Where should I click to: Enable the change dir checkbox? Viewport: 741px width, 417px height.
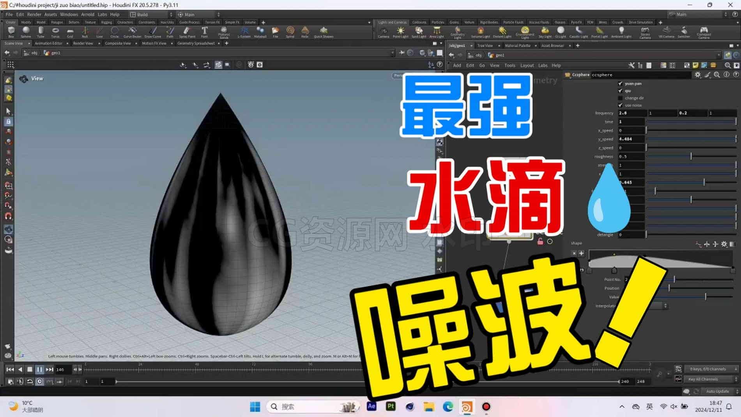(x=620, y=98)
